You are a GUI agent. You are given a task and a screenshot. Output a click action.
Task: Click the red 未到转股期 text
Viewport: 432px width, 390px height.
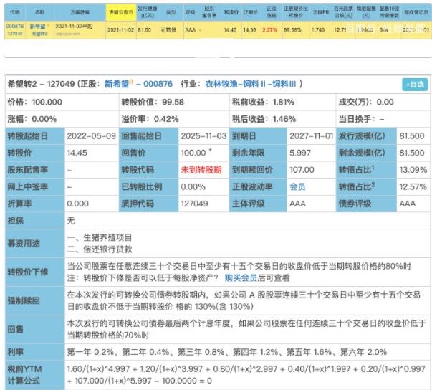(x=201, y=170)
